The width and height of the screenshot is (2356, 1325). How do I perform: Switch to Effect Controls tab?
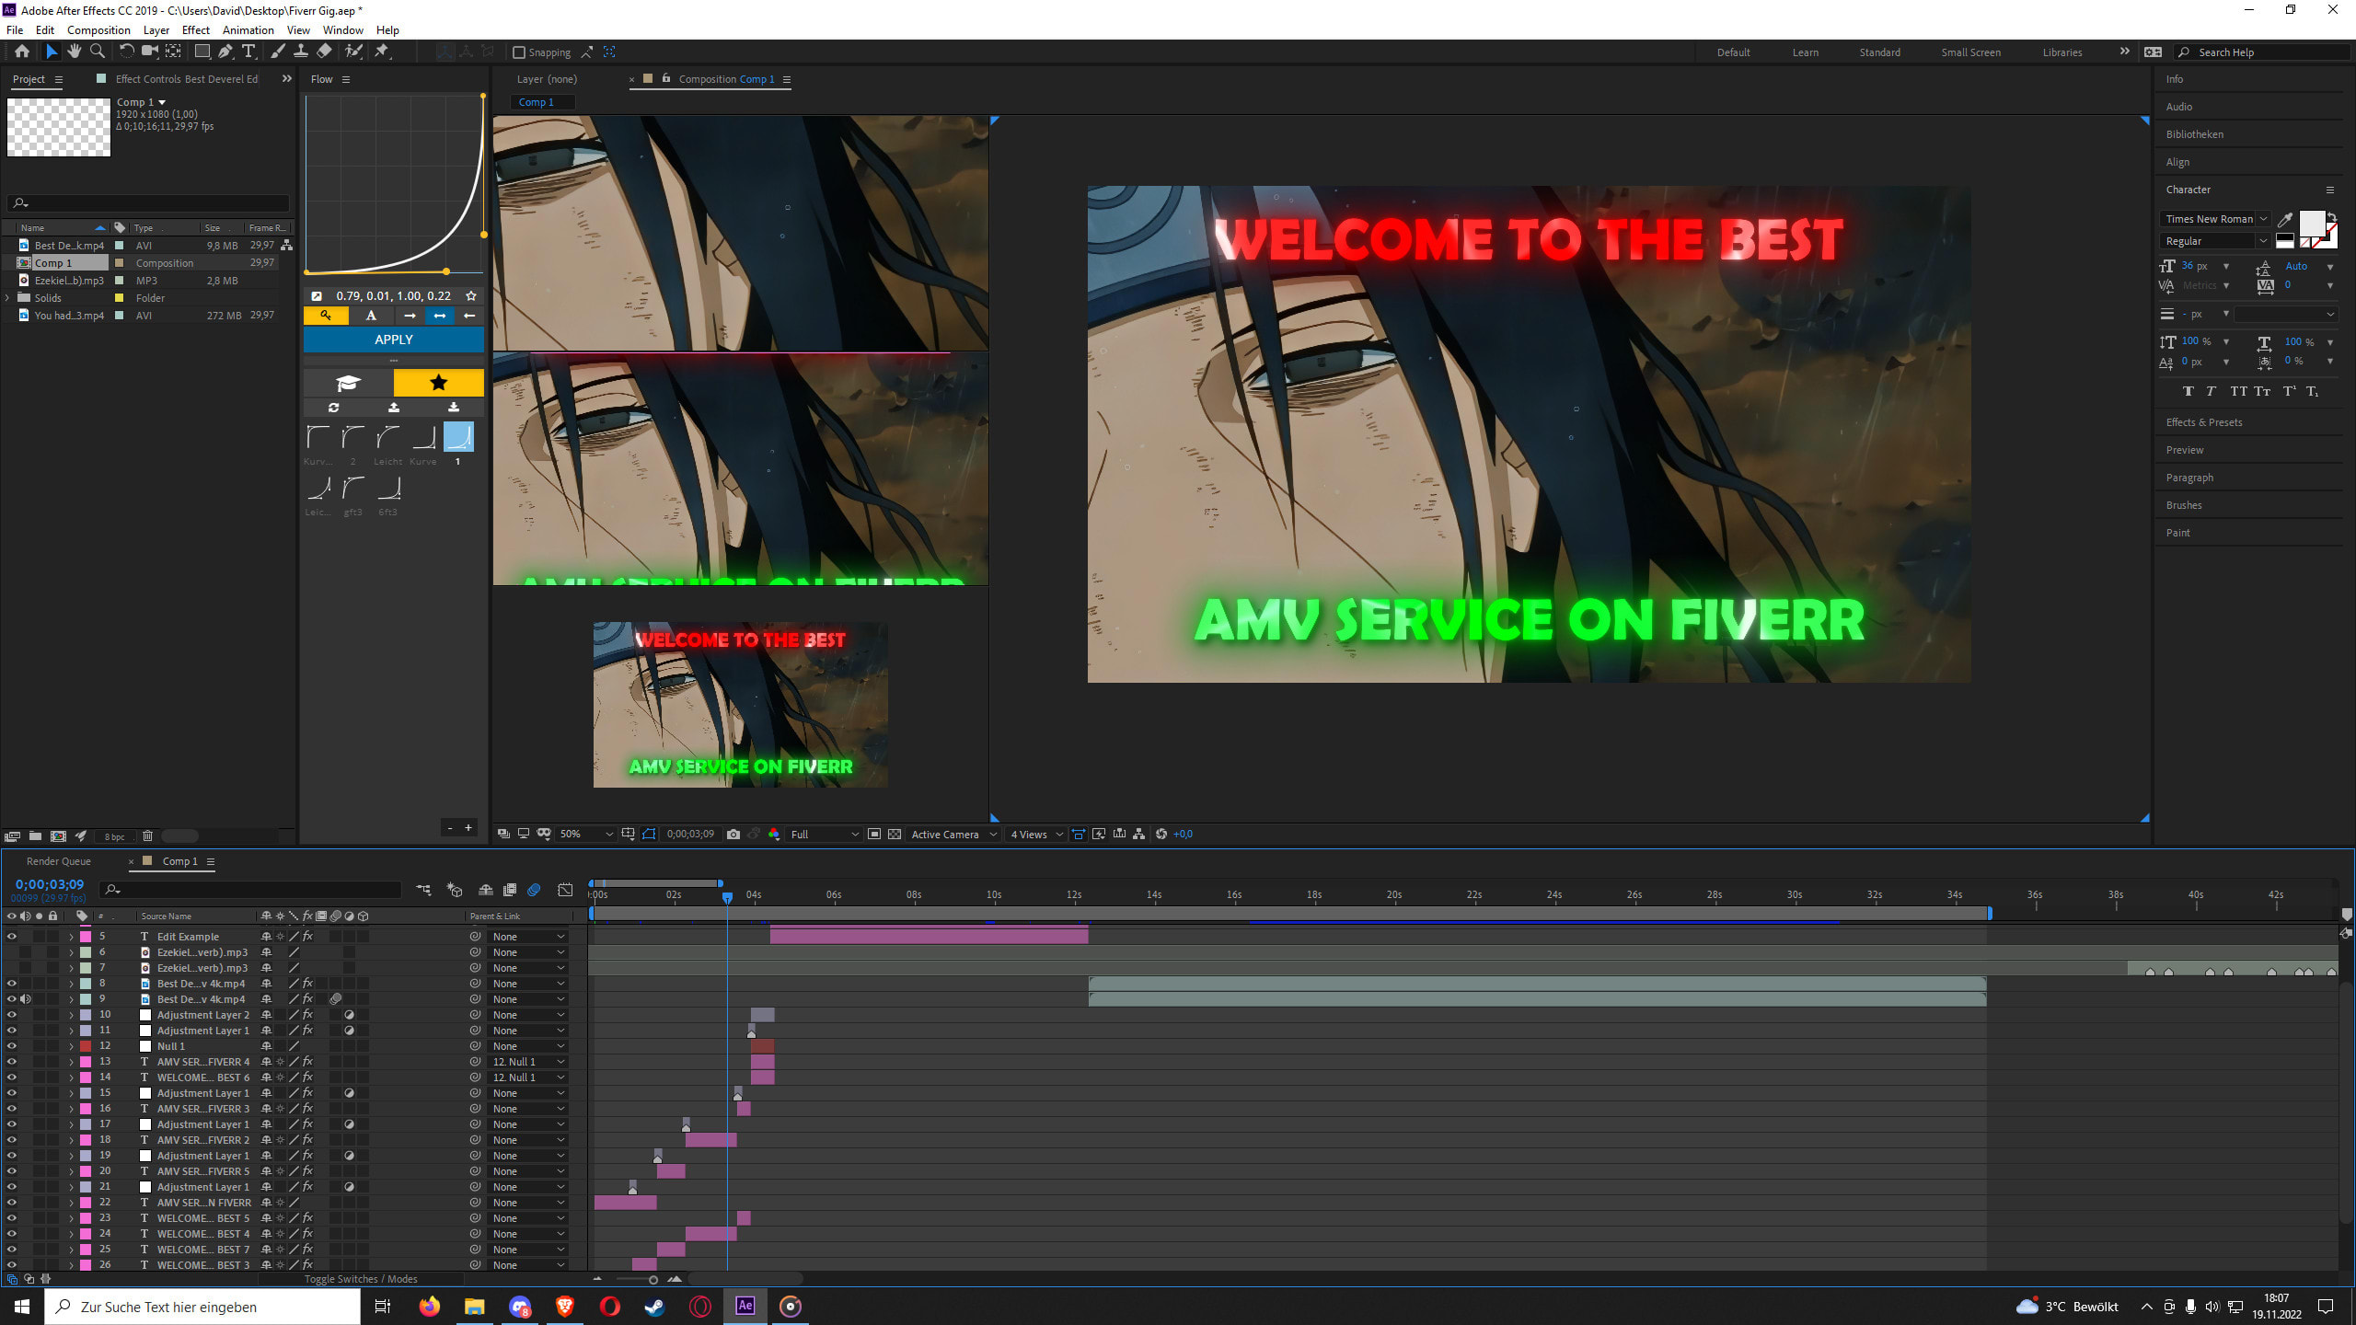tap(187, 79)
